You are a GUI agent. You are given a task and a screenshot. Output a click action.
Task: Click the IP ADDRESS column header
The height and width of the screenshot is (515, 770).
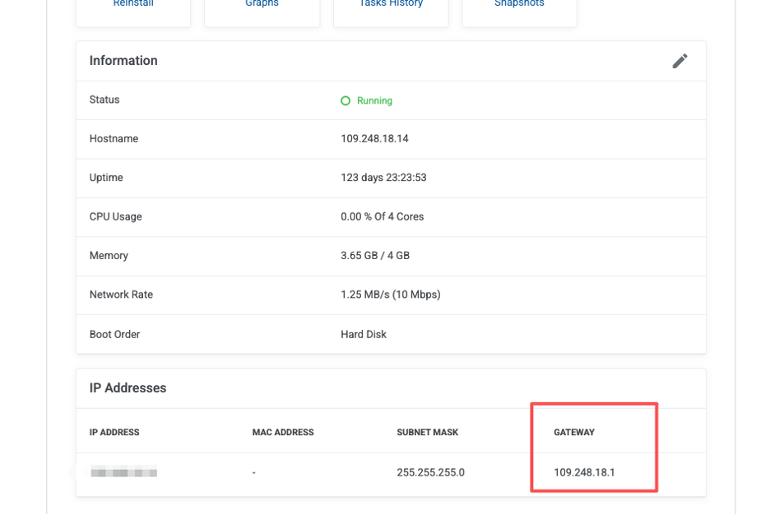[114, 433]
